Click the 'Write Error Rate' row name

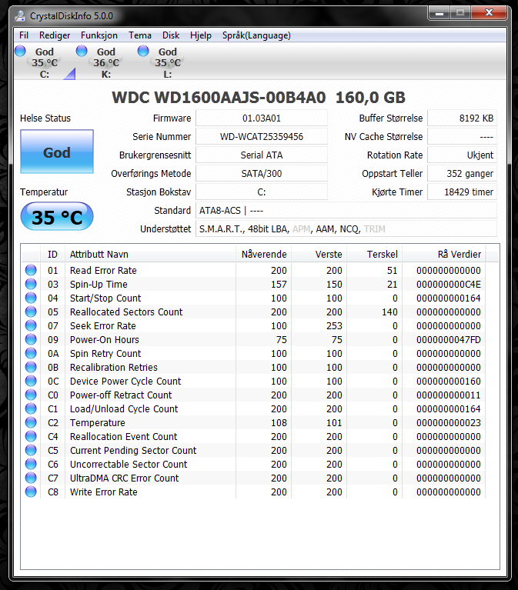pos(104,492)
